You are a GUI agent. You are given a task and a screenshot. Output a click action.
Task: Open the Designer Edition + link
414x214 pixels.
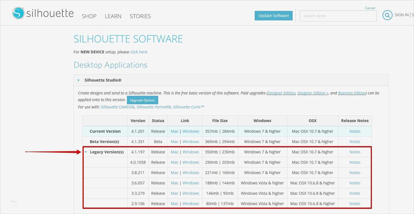pyautogui.click(x=313, y=93)
